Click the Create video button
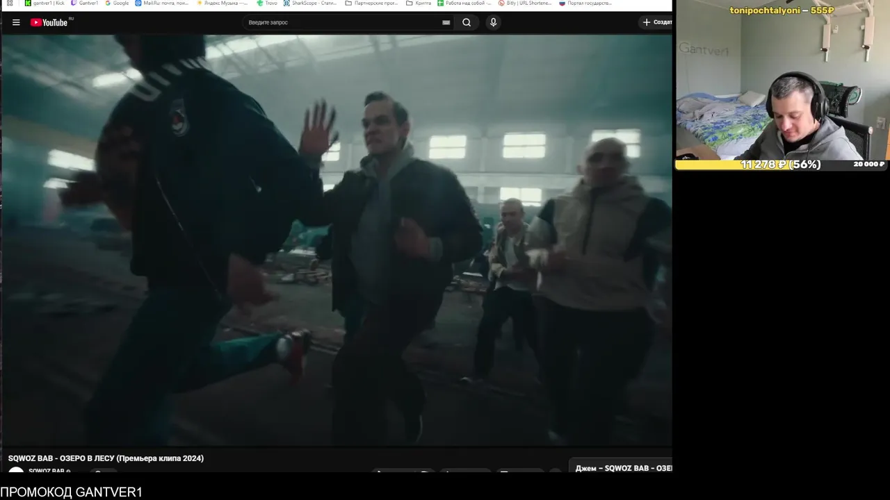 [x=656, y=22]
